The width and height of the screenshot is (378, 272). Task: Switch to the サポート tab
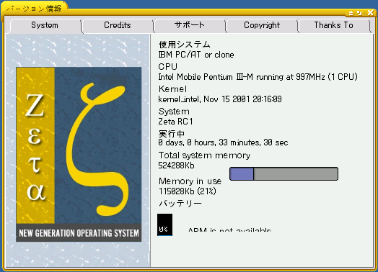click(x=190, y=25)
